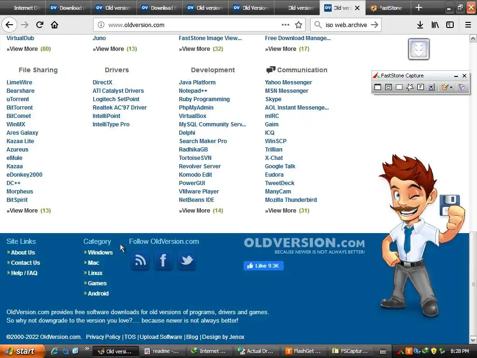Select Capture Active Window in FastStone Capture
The image size is (477, 358).
(x=377, y=87)
